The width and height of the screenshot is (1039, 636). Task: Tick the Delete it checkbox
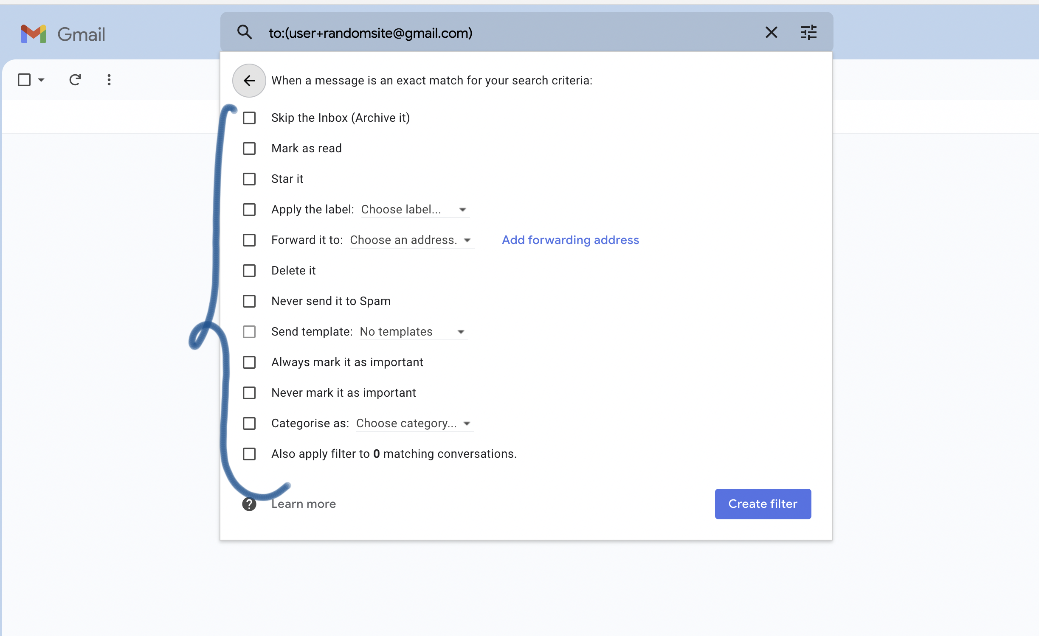(x=249, y=271)
